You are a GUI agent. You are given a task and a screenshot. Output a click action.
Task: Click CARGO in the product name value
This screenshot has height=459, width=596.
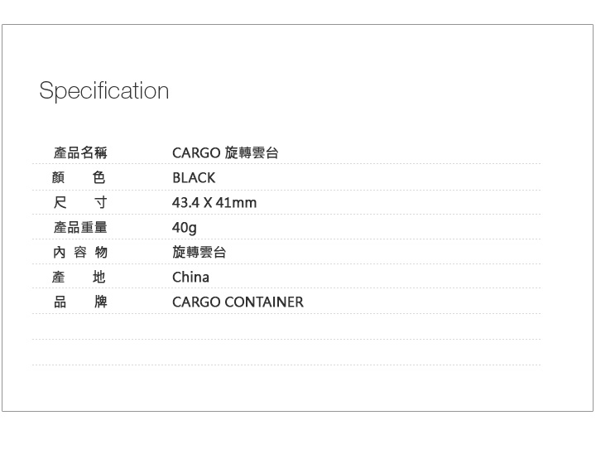coord(196,152)
